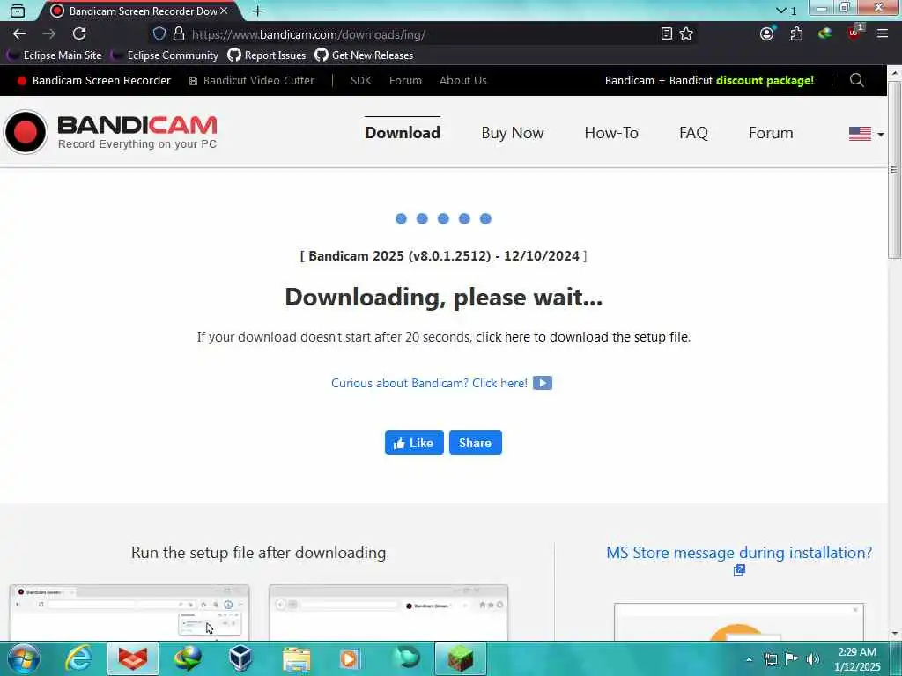This screenshot has height=676, width=902.
Task: Click the first setup instruction thumbnail
Action: coord(129,613)
